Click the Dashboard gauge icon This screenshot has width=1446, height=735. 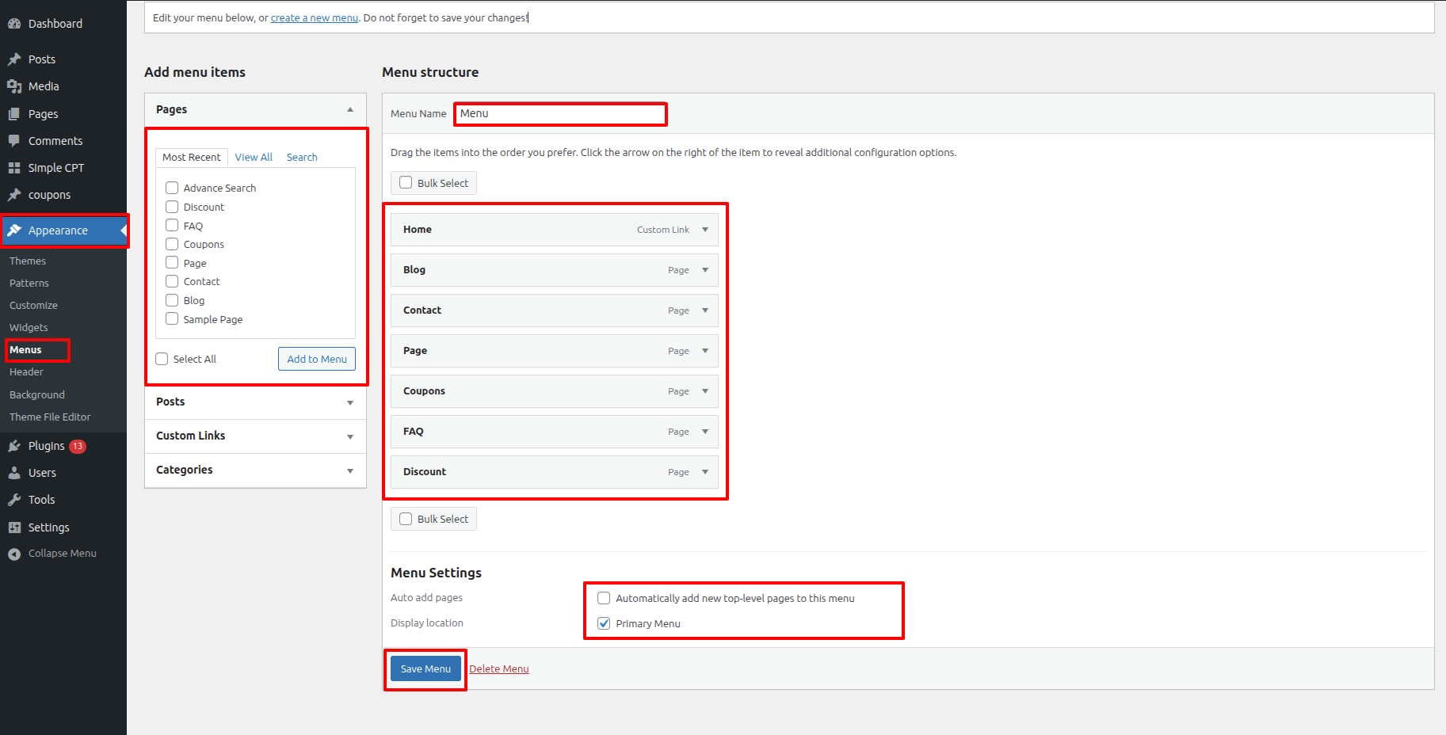tap(14, 24)
